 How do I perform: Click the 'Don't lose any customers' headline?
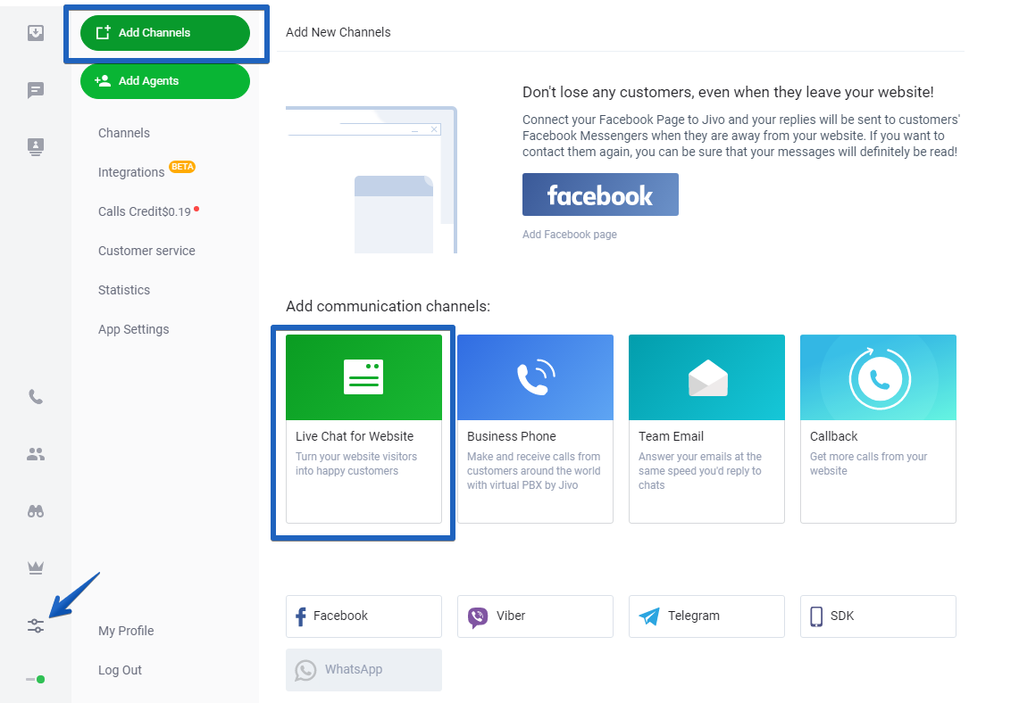pyautogui.click(x=728, y=92)
